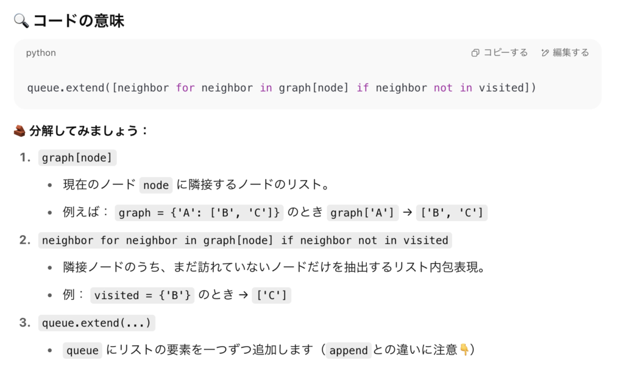The image size is (624, 371).
Task: Click the 編集する button
Action: click(565, 52)
